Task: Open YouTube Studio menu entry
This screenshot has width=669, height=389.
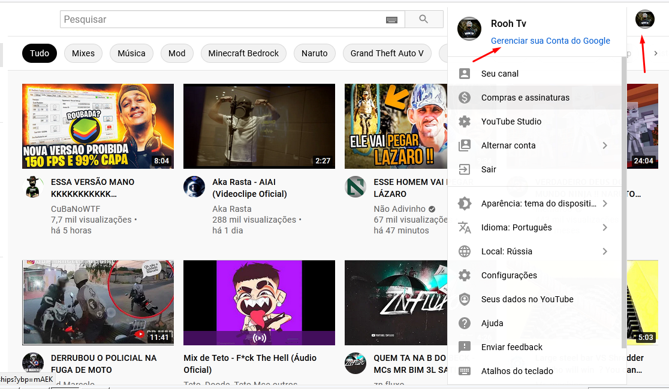Action: pos(535,121)
